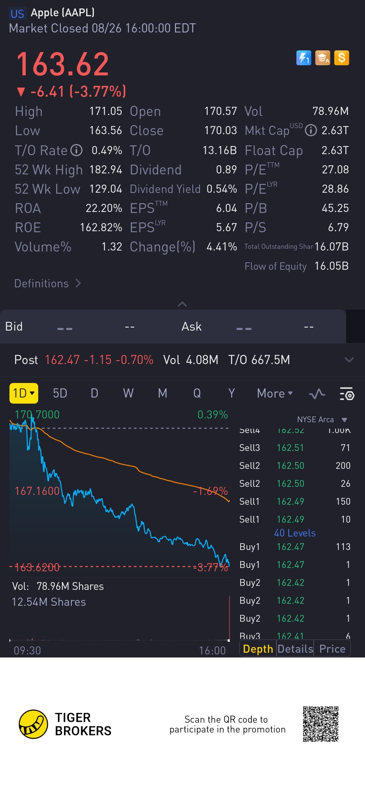The height and width of the screenshot is (791, 365).
Task: Tap the yellow dollar sign icon
Action: 342,58
